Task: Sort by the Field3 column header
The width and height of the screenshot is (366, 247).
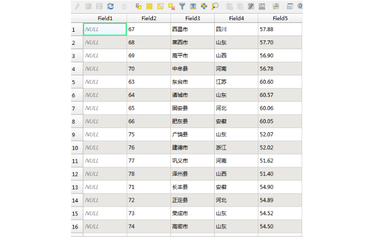Action: pyautogui.click(x=193, y=18)
